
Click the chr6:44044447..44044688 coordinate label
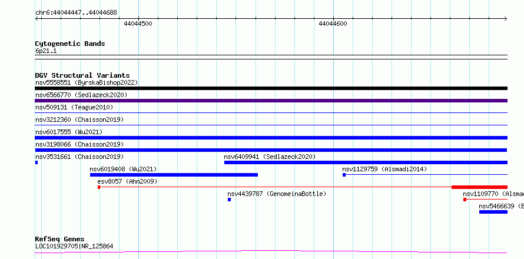[76, 13]
